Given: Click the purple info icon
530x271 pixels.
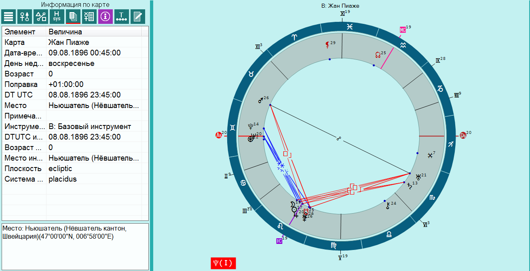Looking at the screenshot, I should click(x=105, y=17).
